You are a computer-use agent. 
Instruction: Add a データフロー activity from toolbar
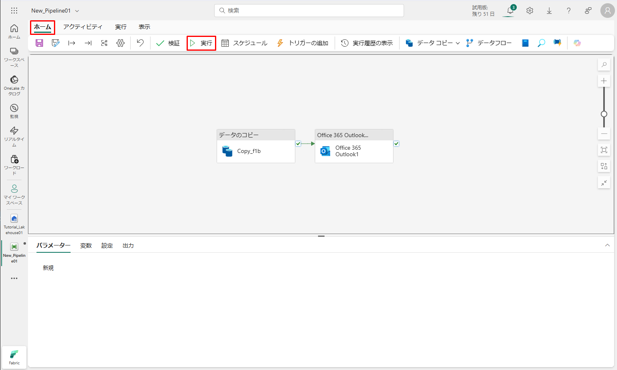(489, 43)
